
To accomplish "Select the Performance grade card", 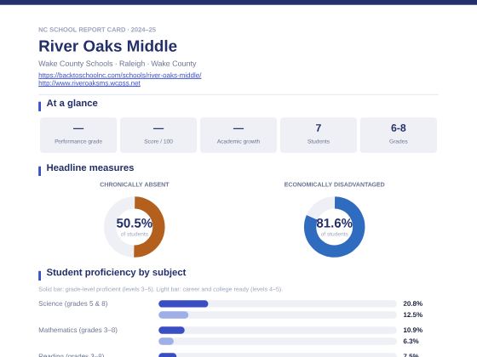I will [78, 135].
